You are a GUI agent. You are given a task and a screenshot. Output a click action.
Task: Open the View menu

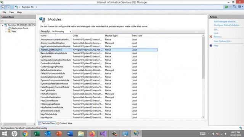click(11, 12)
